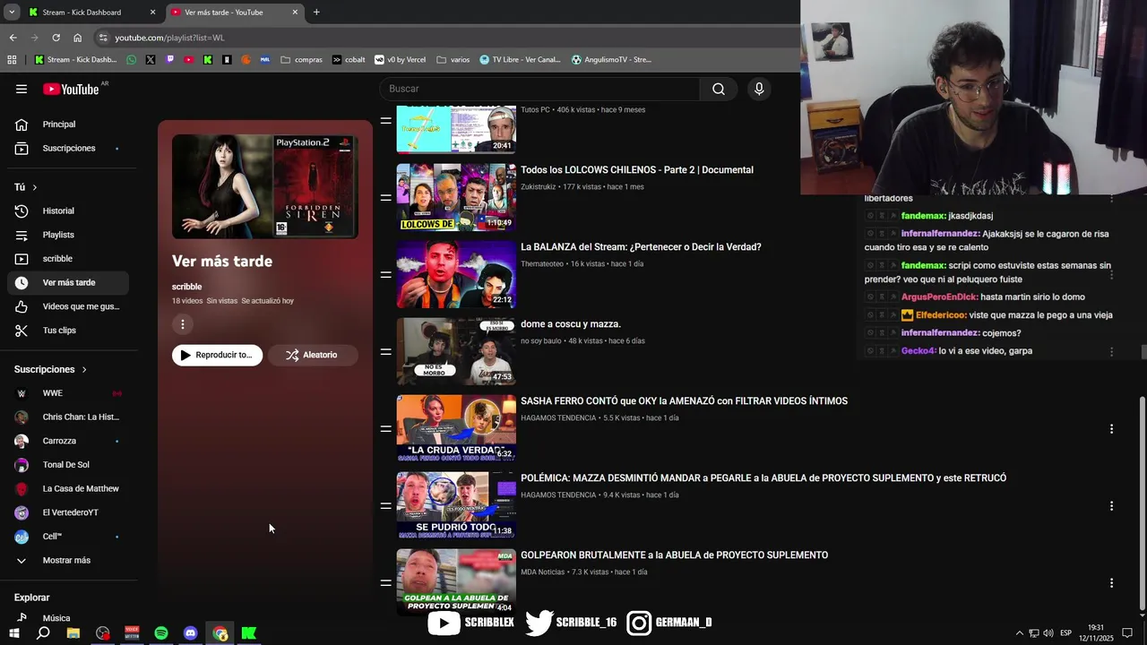This screenshot has width=1147, height=645.
Task: Open Chrome home page button
Action: (77, 38)
